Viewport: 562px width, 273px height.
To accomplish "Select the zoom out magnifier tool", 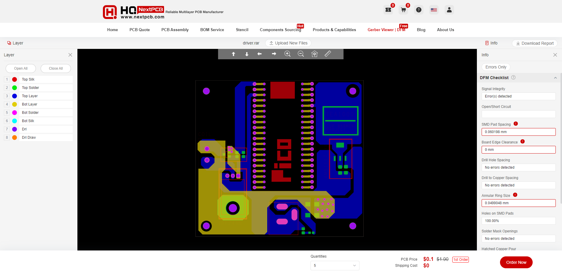I will [301, 54].
